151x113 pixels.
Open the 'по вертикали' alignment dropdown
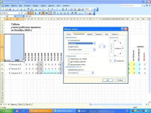pos(94,49)
